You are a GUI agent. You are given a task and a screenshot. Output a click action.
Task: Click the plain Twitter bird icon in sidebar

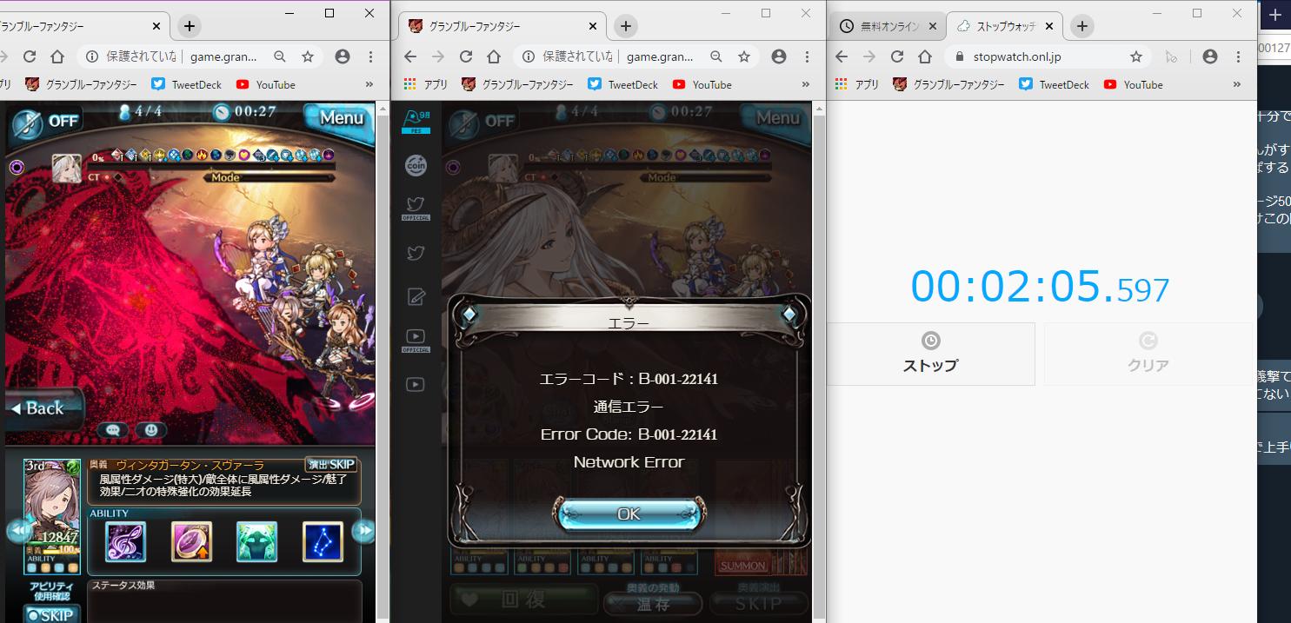(416, 254)
